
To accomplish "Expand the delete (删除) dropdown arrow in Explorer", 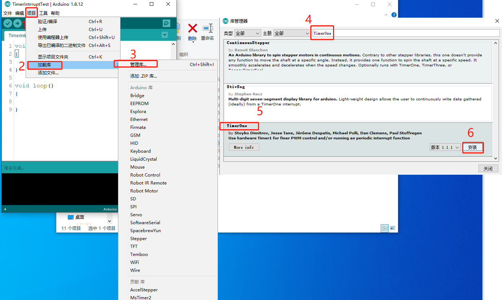I will click(193, 42).
